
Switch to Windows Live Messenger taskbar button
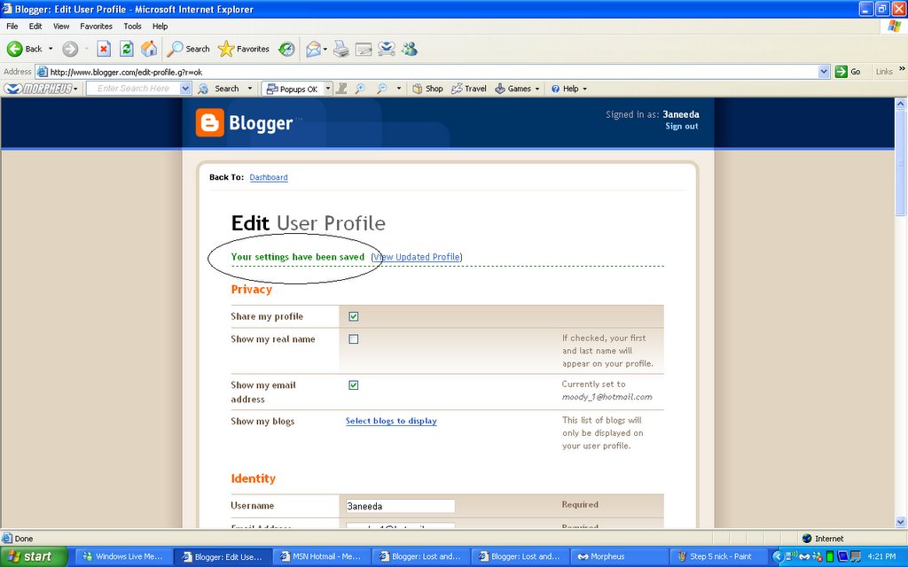coord(124,556)
